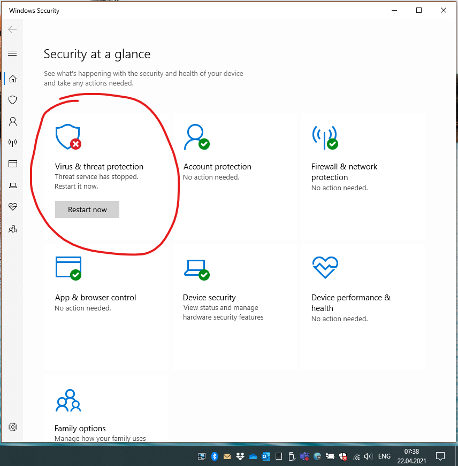Image resolution: width=458 pixels, height=466 pixels.
Task: Click the large App & browser window icon
Action: (68, 268)
